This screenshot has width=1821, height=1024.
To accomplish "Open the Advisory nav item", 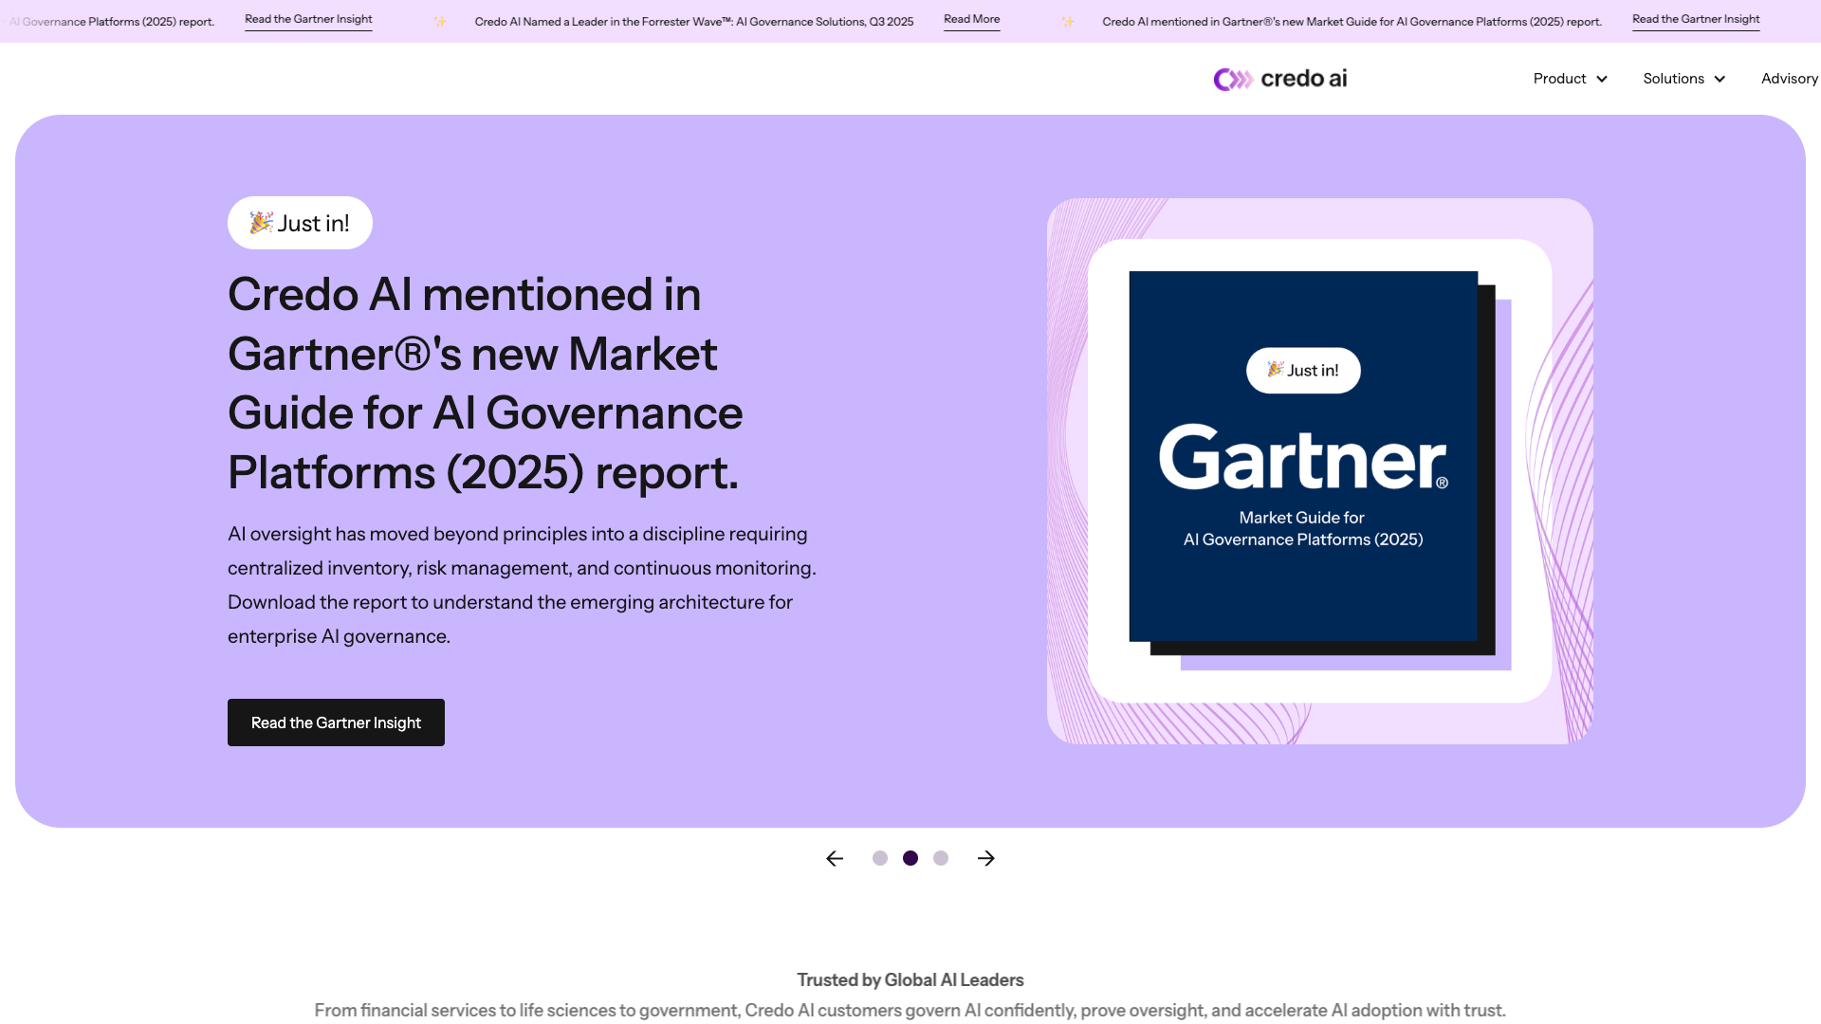I will [x=1789, y=79].
